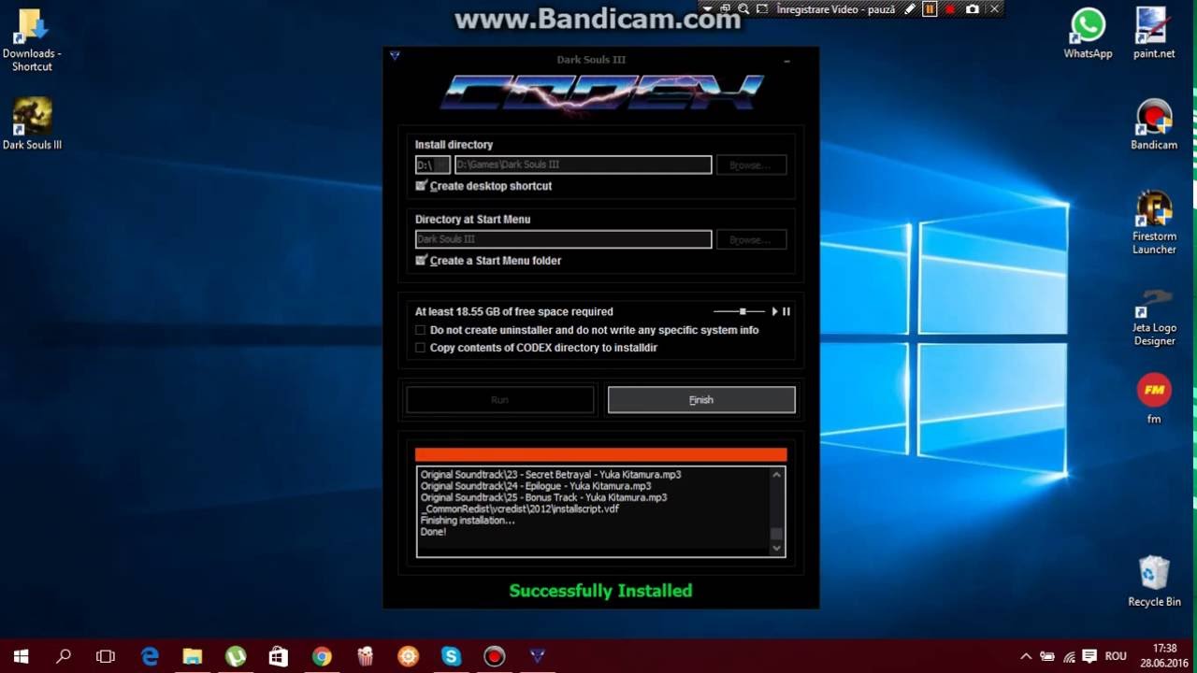Enable Copy contents of CODEX directory checkbox
The height and width of the screenshot is (673, 1197).
tap(421, 348)
